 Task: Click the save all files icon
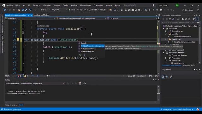[26, 10]
